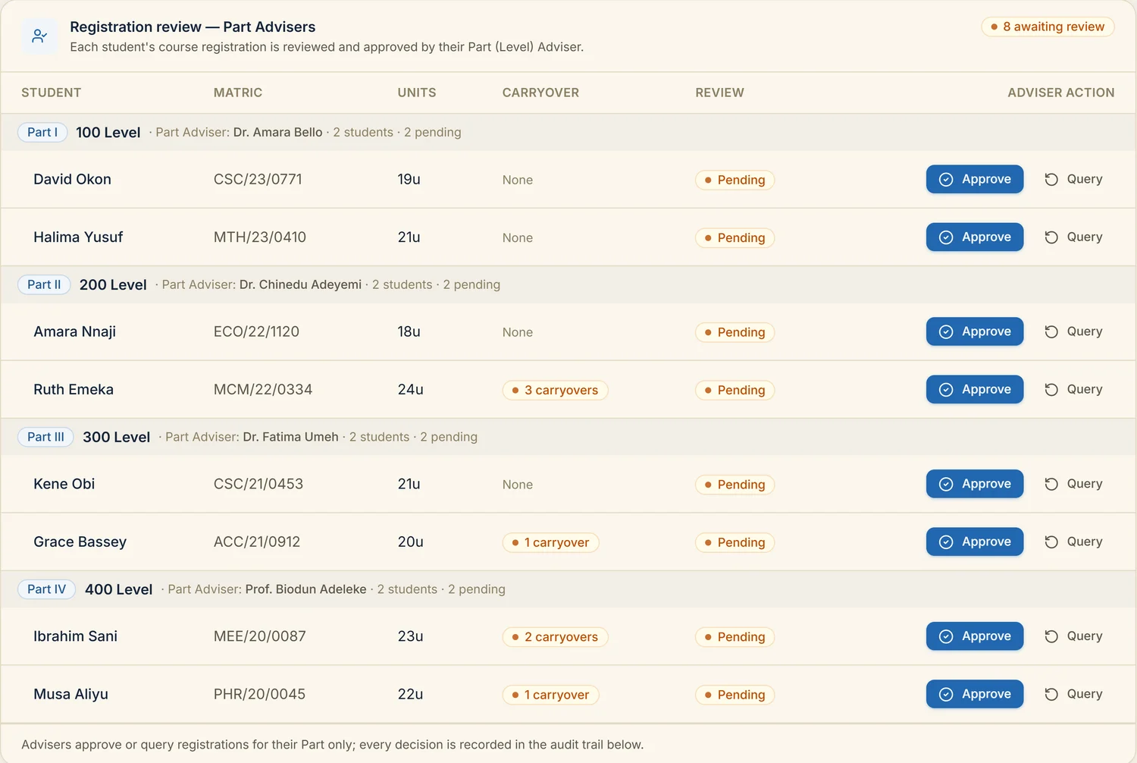Select student name Amara Nnaji
The height and width of the screenshot is (763, 1137).
point(74,331)
